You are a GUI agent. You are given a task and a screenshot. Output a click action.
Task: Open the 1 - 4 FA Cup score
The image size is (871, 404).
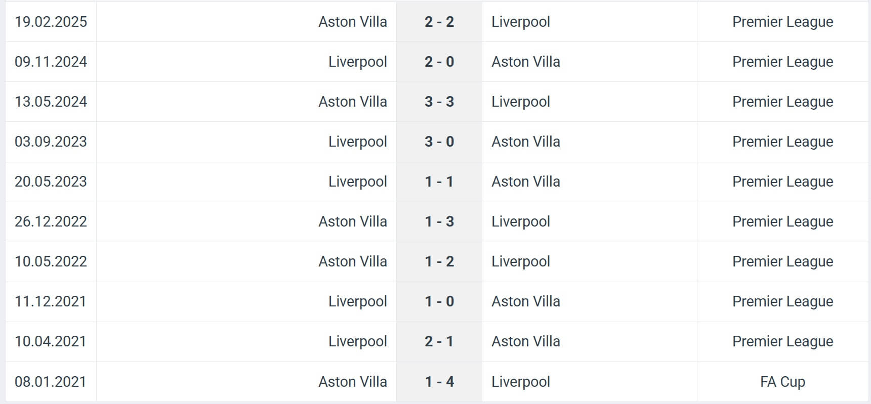tap(439, 382)
